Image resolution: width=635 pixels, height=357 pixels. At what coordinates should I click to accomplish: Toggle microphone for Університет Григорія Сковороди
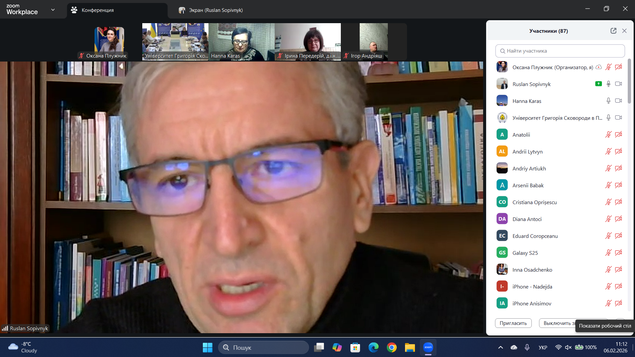608,118
